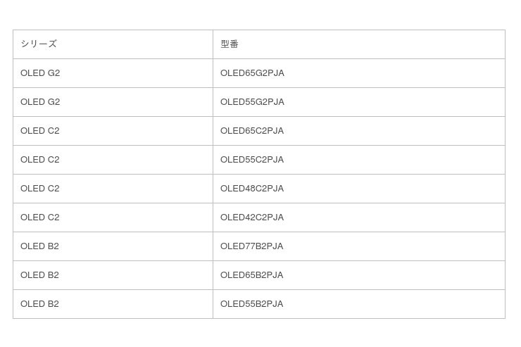Click the 型番 column header cell

[x=230, y=44]
